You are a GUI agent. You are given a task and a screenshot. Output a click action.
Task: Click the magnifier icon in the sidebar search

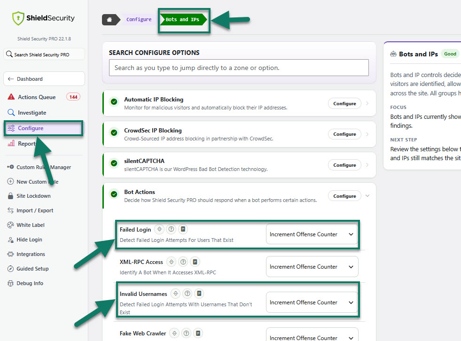coord(9,54)
